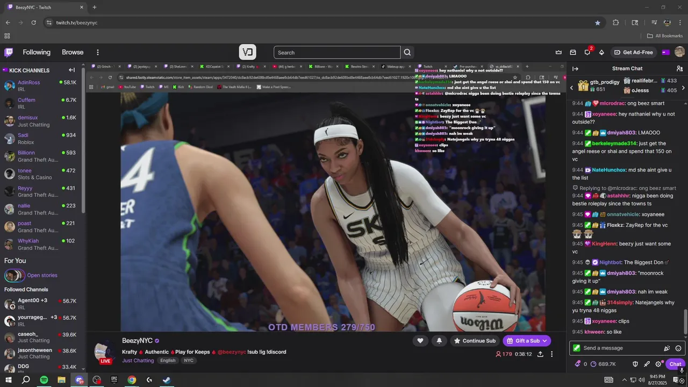
Task: Click the channel points 689.7K balance
Action: [603, 364]
